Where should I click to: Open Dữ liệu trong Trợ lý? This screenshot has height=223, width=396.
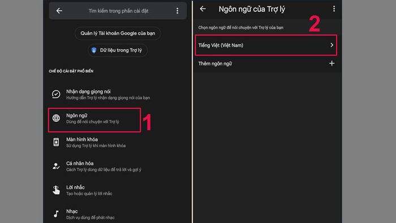(118, 50)
